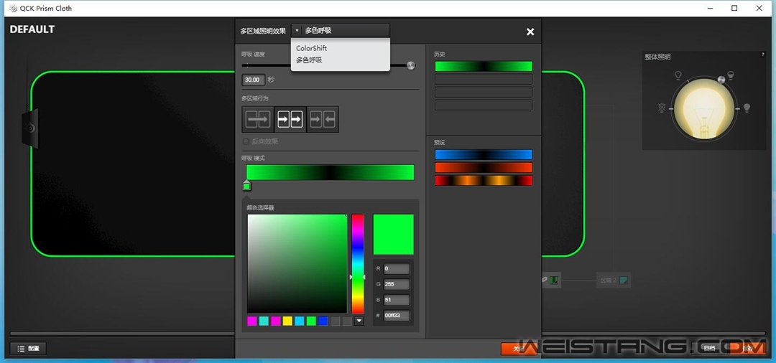Viewport: 776px width, 363px height.
Task: Click the SteelSeries logo on the mousepad
Action: [31, 128]
